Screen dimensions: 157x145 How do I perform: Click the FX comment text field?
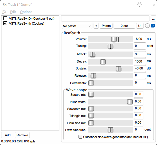pos(105,19)
